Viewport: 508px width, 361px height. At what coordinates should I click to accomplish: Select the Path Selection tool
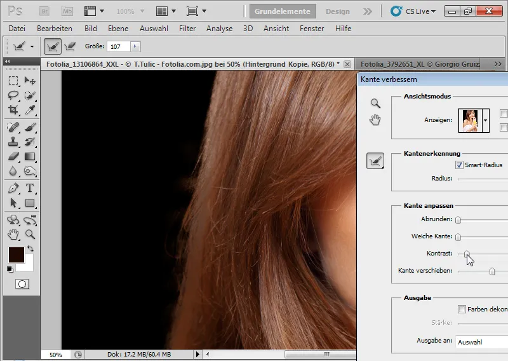tap(13, 203)
